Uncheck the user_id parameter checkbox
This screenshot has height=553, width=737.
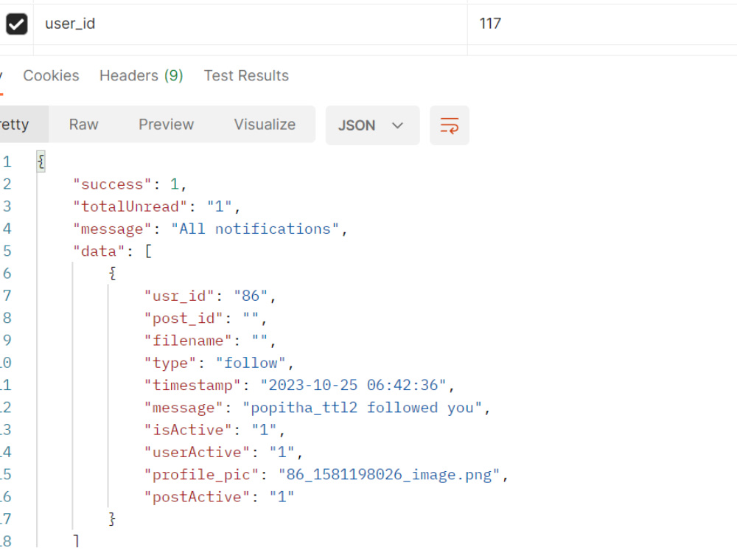pos(17,24)
